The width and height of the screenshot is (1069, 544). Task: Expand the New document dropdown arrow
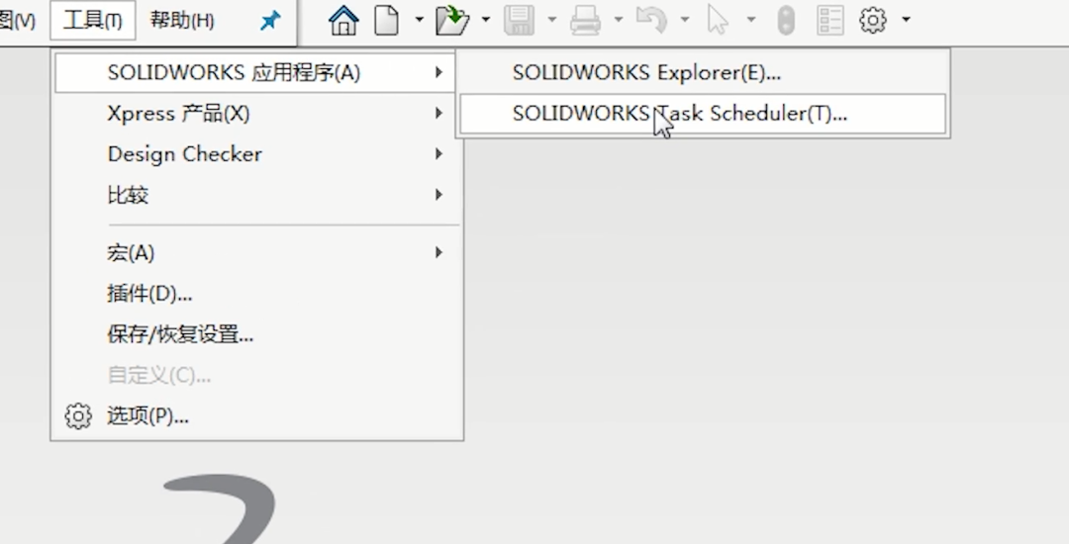pos(419,20)
